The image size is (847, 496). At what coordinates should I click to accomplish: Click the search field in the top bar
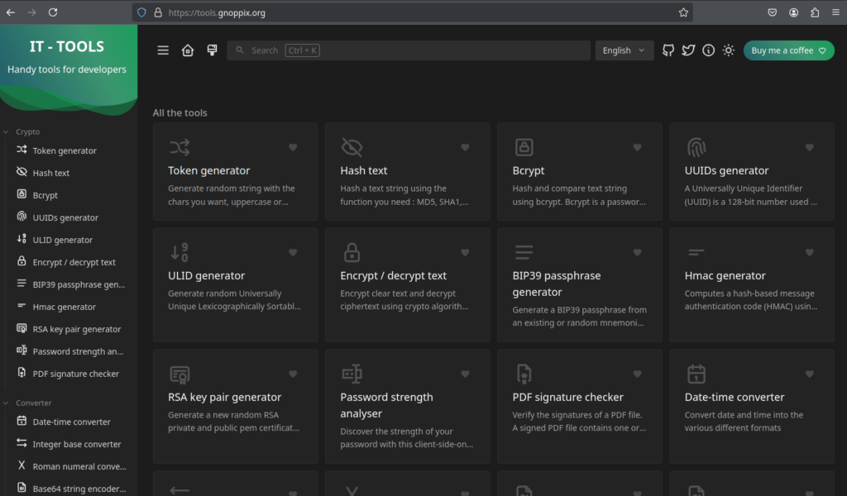409,50
